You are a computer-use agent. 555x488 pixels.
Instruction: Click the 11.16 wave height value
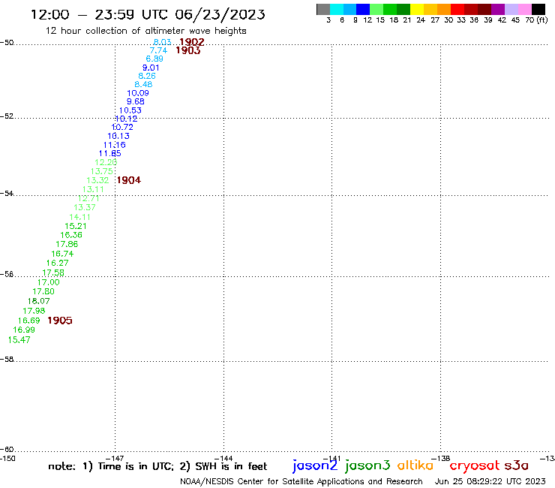click(x=114, y=145)
